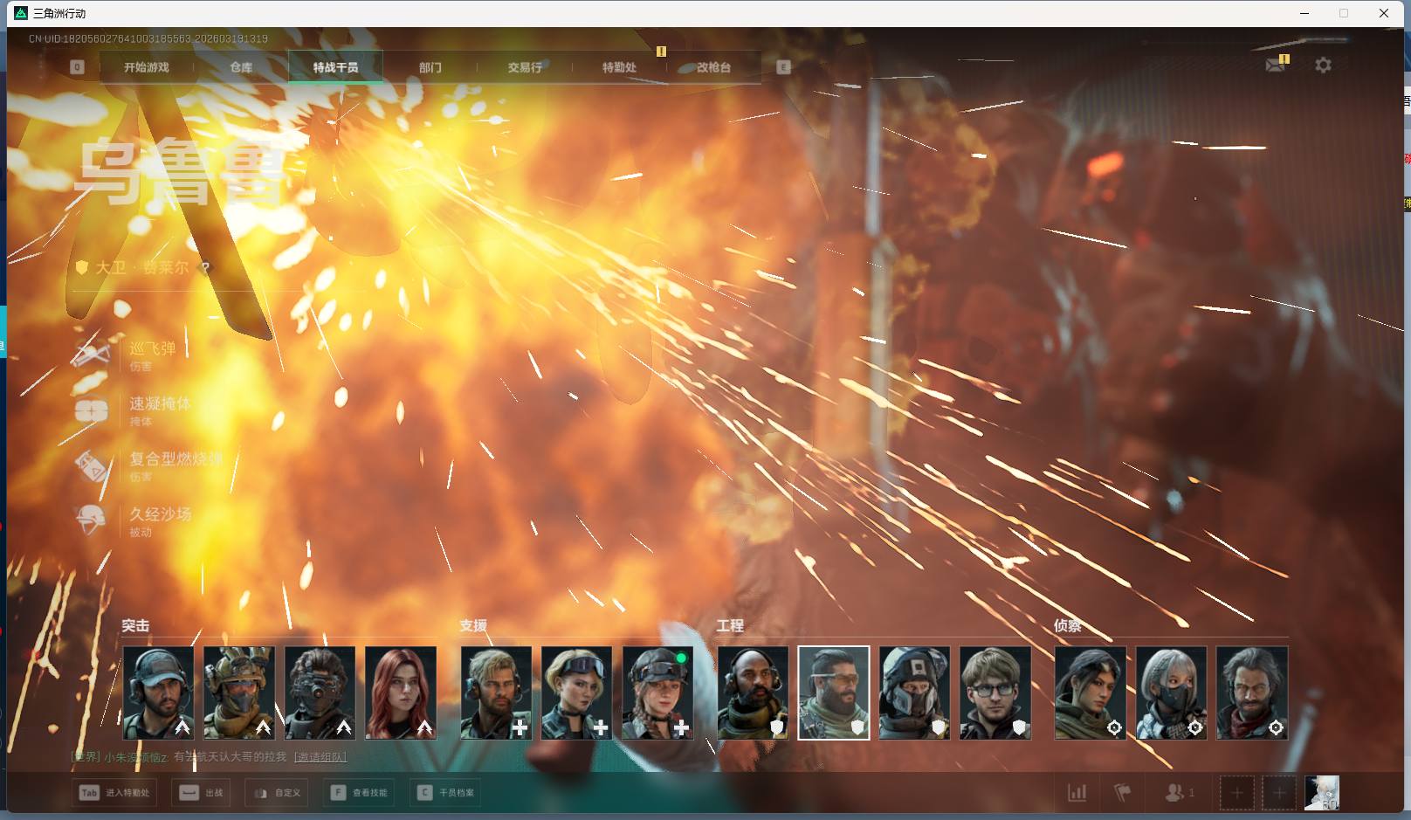Minimize the 三角洲行动 window
This screenshot has width=1411, height=820.
tap(1304, 13)
